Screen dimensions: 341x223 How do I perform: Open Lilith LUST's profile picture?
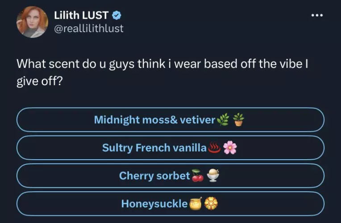click(32, 21)
